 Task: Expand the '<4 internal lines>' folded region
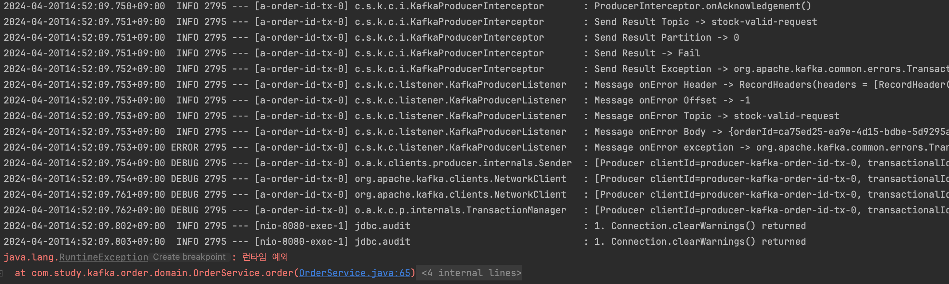471,273
